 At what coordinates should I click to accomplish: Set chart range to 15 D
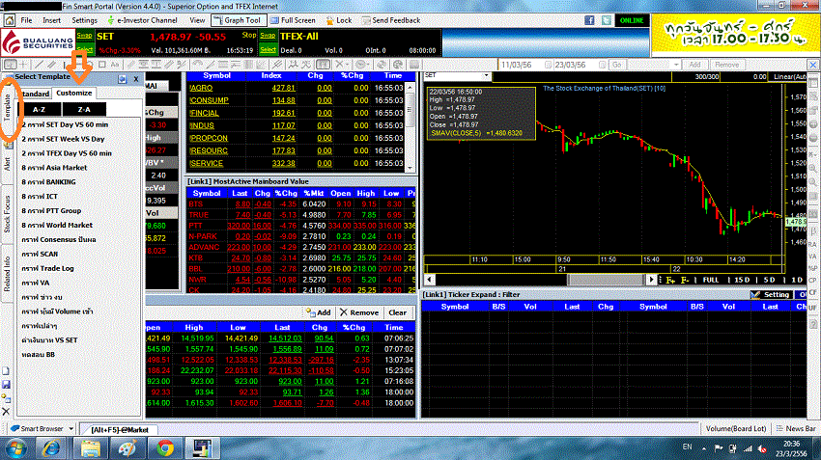click(742, 281)
